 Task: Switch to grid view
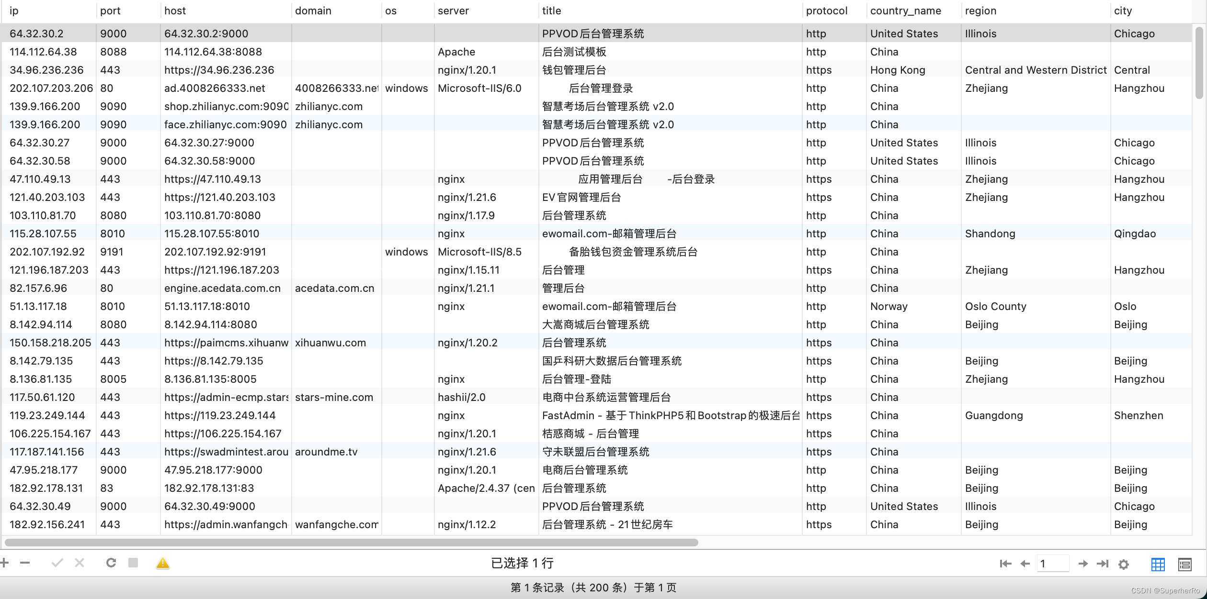pos(1158,564)
